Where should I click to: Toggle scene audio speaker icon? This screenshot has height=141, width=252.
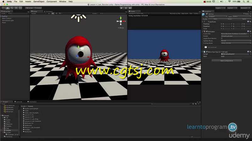[56, 13]
